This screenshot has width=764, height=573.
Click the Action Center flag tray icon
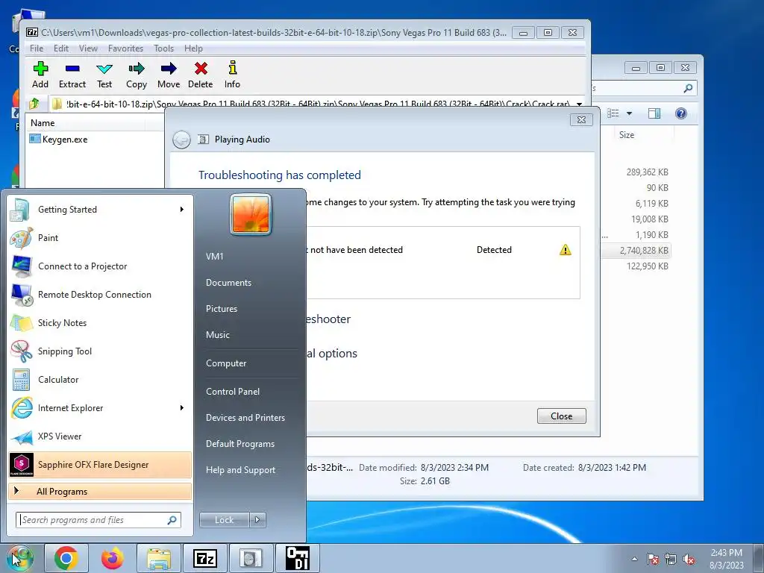click(652, 560)
